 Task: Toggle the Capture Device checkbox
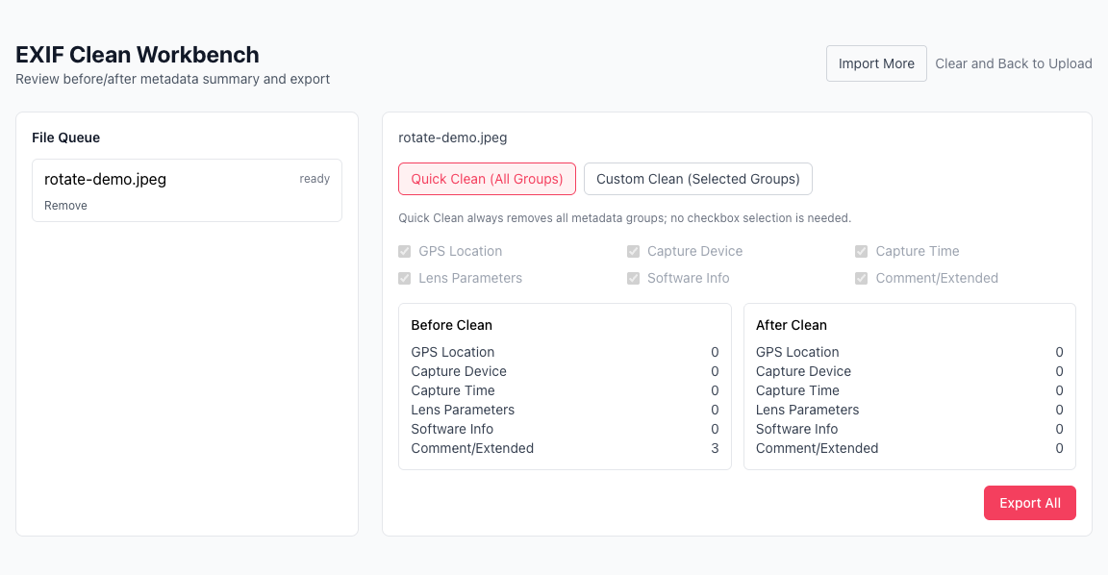[x=634, y=252]
